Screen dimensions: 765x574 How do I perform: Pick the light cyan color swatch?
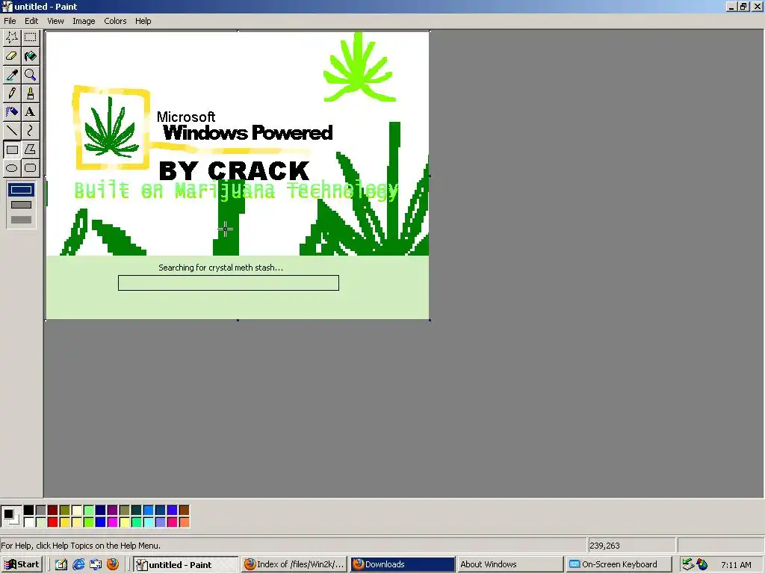coord(149,522)
